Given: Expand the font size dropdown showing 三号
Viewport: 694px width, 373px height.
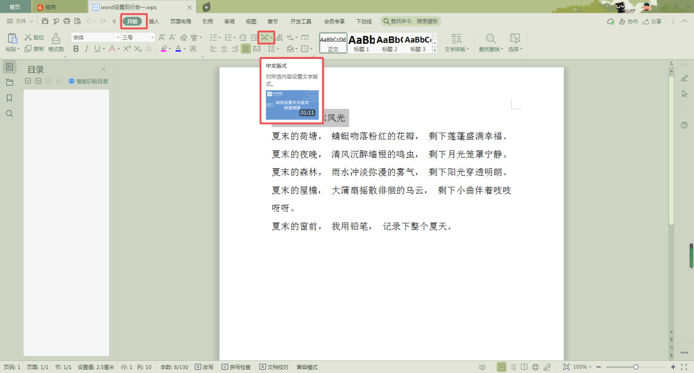Looking at the screenshot, I should coord(153,37).
